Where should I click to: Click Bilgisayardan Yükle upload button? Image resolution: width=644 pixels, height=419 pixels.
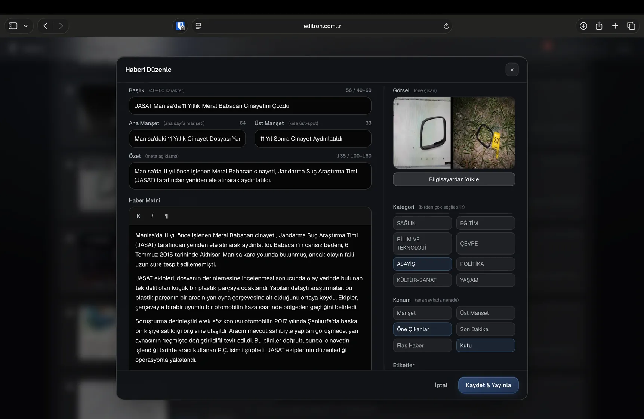coord(454,179)
